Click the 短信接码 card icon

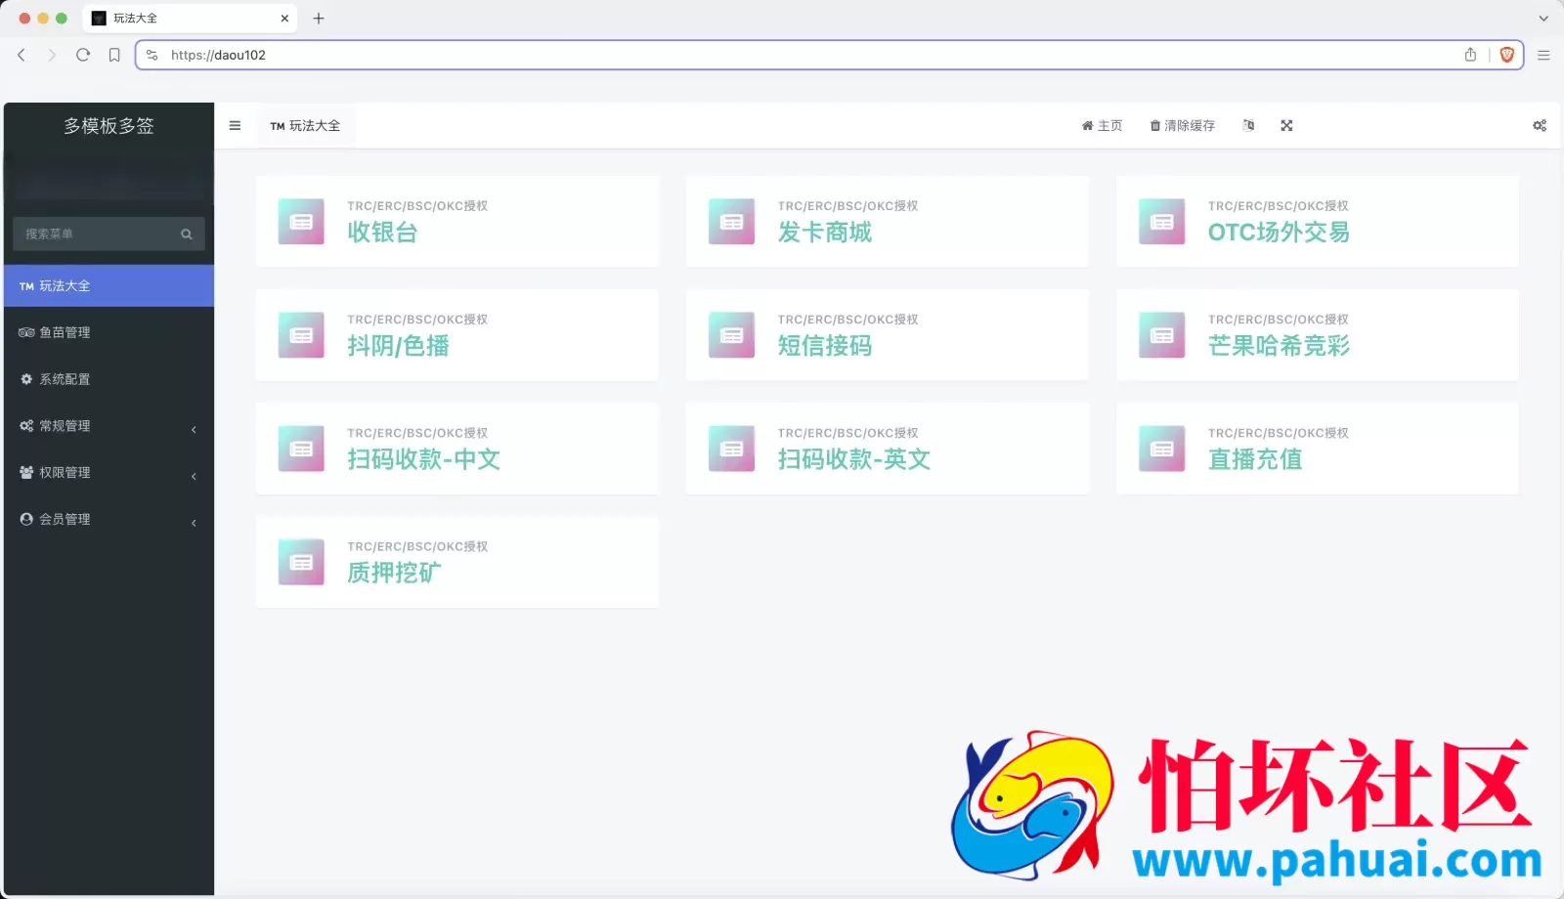(x=731, y=335)
